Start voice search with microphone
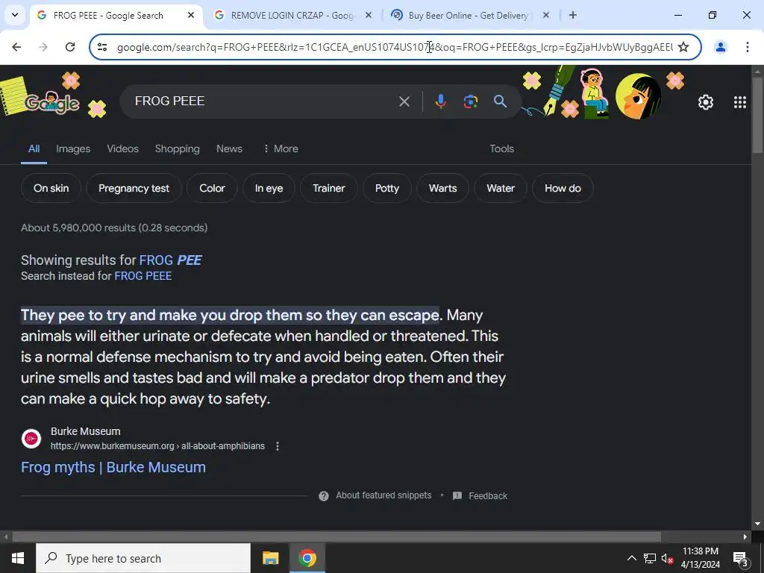Image resolution: width=764 pixels, height=573 pixels. click(x=440, y=101)
